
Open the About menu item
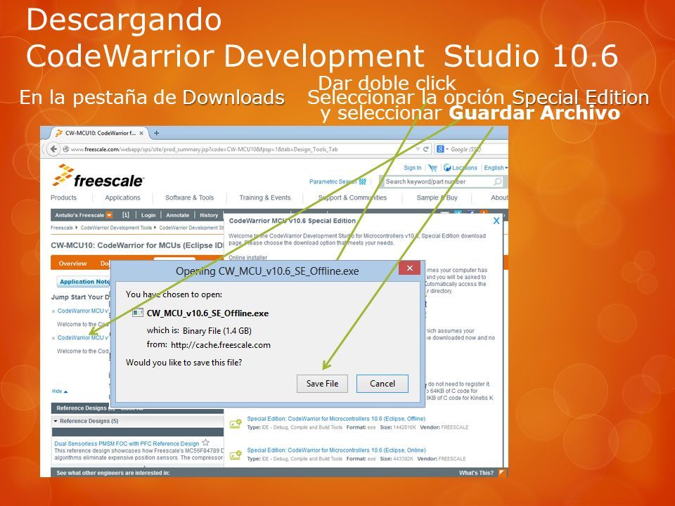coord(499,197)
